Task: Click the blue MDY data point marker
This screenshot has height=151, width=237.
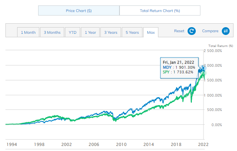Action: [203, 68]
